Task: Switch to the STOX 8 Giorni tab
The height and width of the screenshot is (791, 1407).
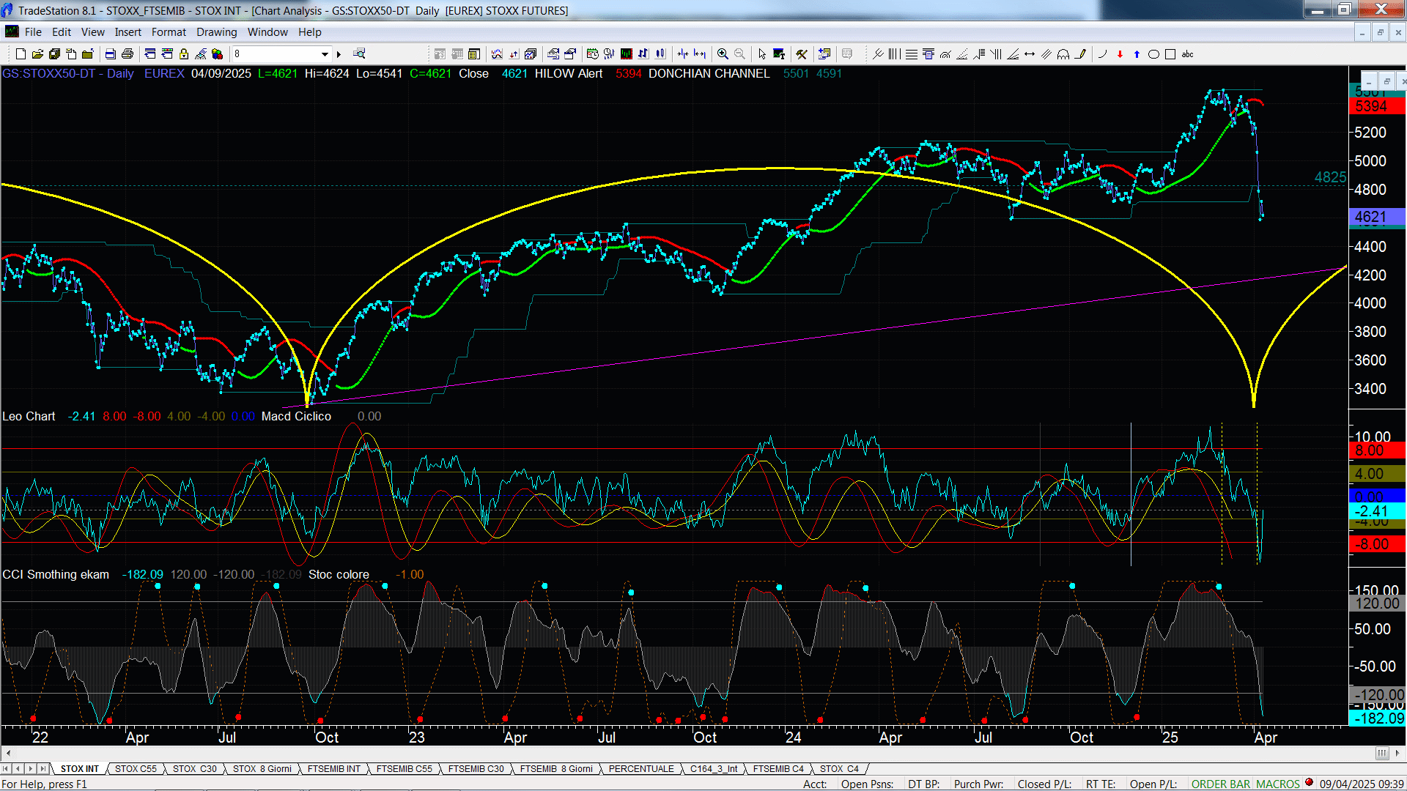Action: (x=262, y=768)
